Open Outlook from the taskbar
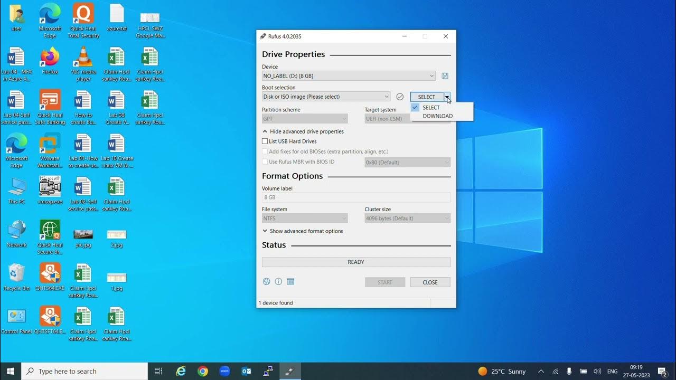Viewport: 676px width, 380px height. coord(246,372)
